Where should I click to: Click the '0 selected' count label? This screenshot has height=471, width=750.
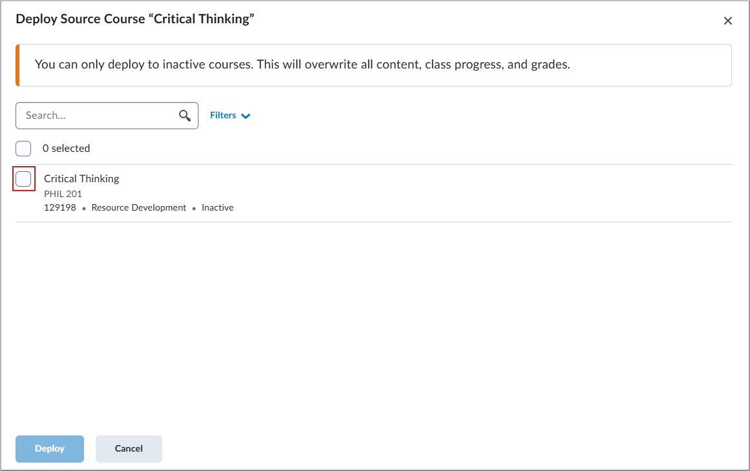point(66,149)
